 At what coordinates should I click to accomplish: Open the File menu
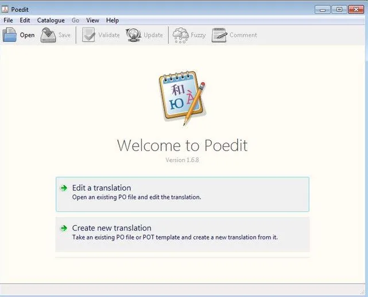[8, 21]
